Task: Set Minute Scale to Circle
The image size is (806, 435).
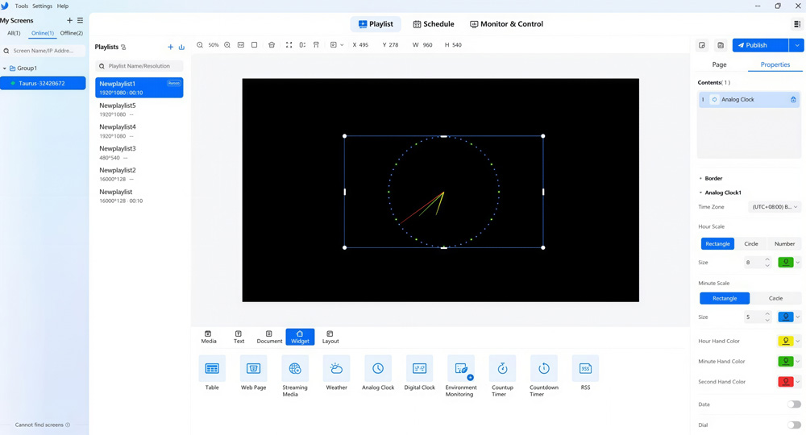Action: click(x=775, y=298)
